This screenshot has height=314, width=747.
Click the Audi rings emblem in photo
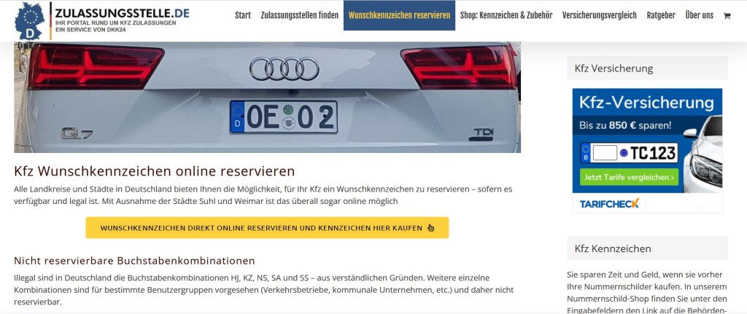click(x=285, y=68)
